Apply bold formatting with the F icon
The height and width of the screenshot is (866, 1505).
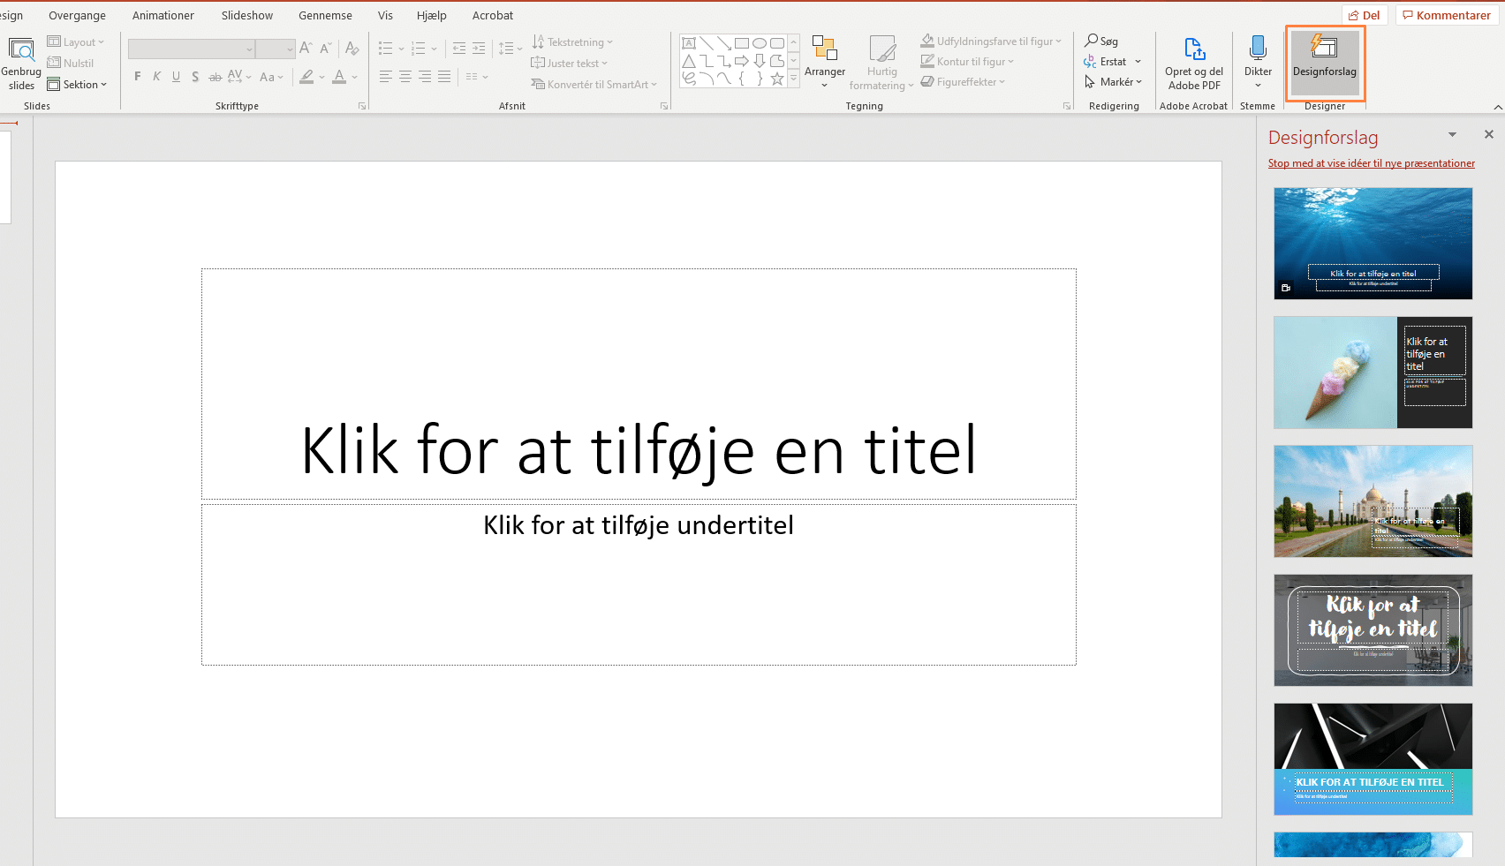[137, 77]
